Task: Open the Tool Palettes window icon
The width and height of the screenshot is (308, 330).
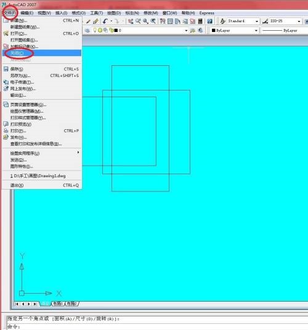Action: 177,21
